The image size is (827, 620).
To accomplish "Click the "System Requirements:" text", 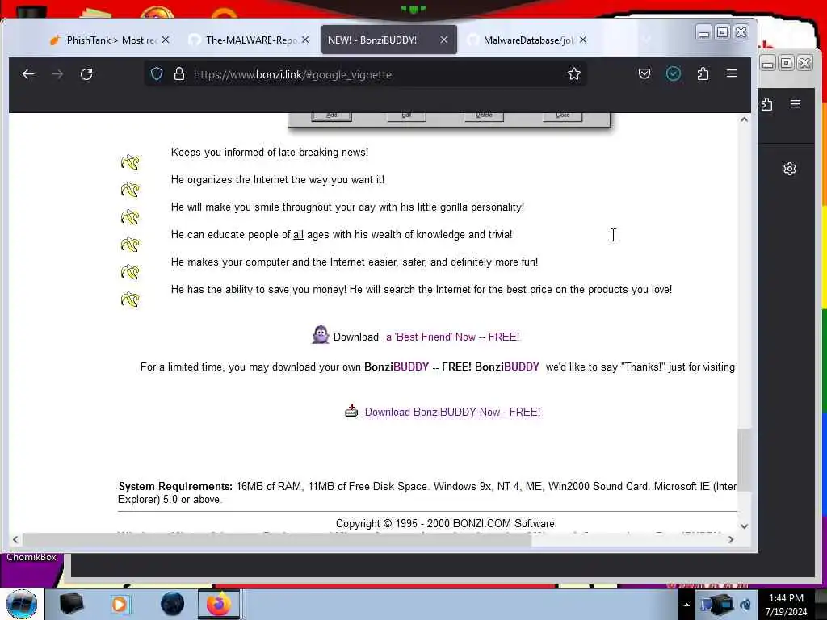I will [175, 486].
